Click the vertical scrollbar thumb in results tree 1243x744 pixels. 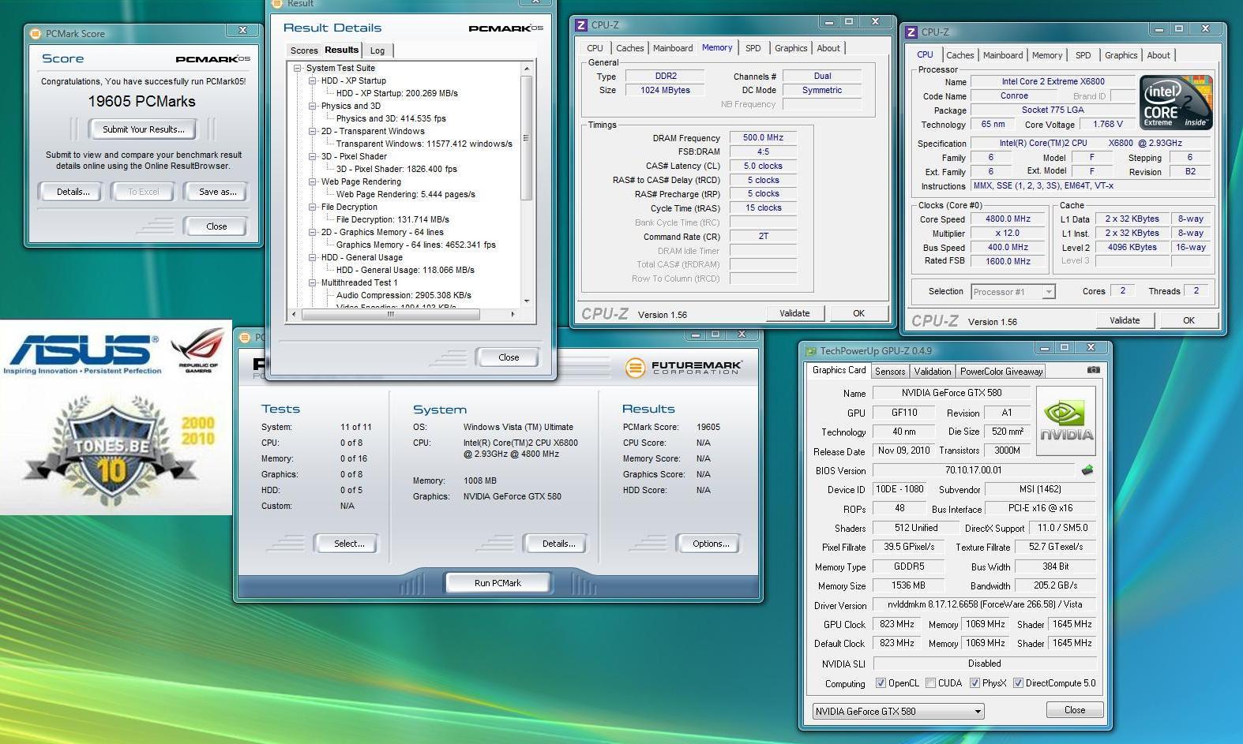point(526,138)
